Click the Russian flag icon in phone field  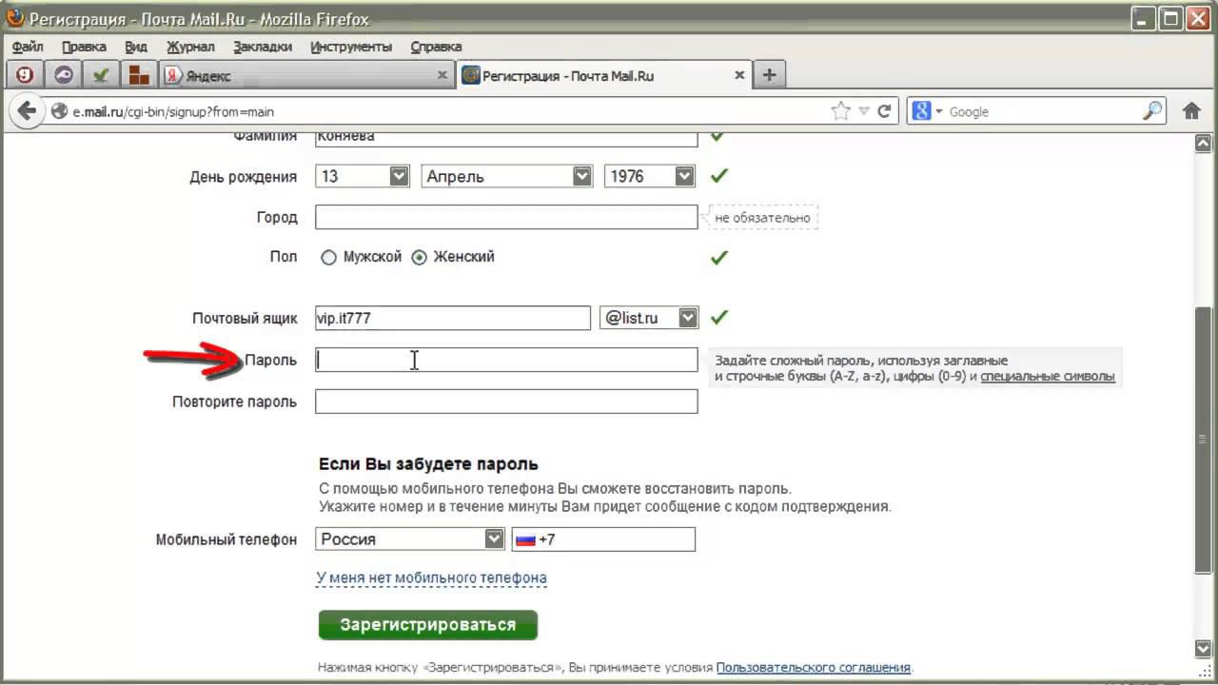pos(525,539)
